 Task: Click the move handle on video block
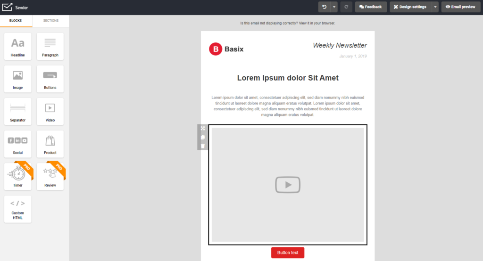click(203, 128)
